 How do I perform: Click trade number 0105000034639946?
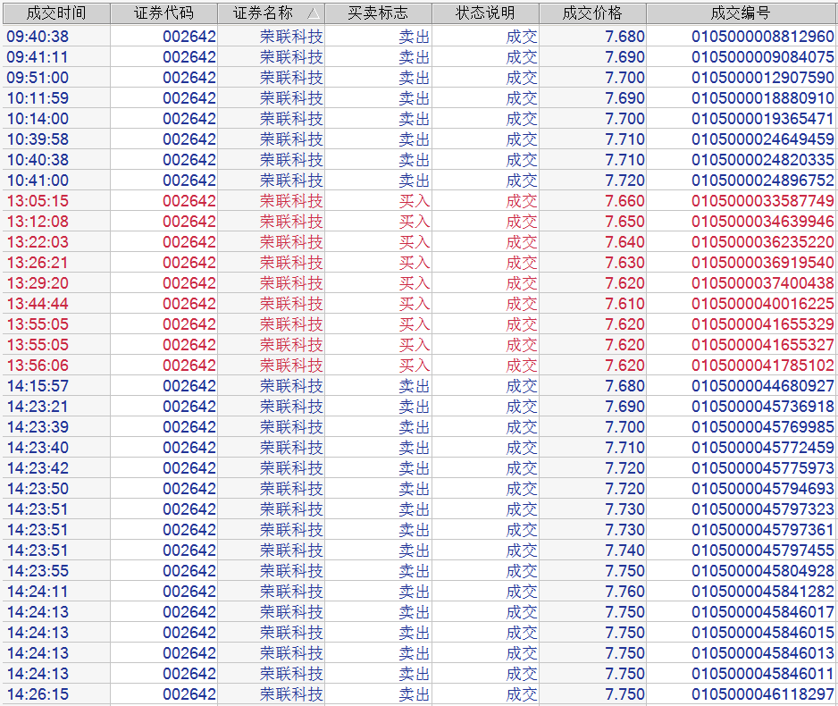pos(763,222)
